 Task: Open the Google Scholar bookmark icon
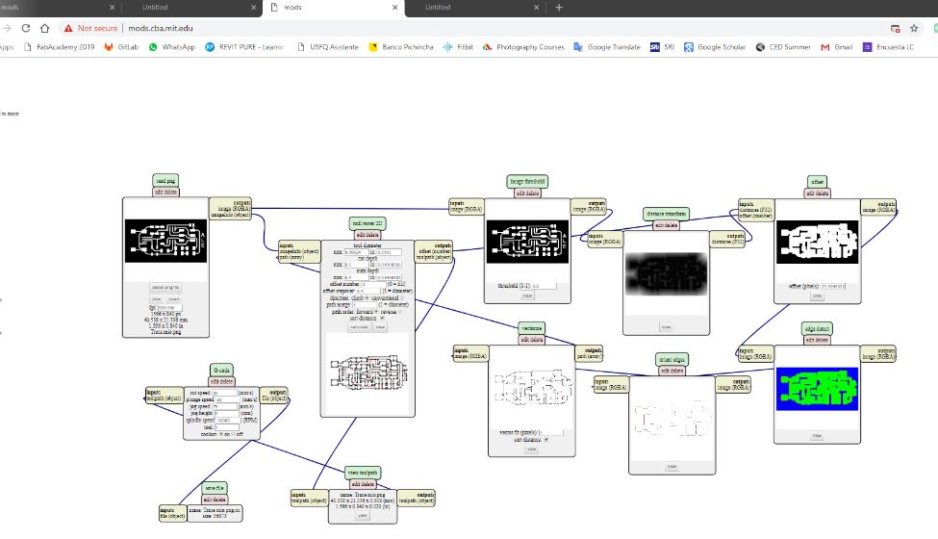(x=689, y=46)
